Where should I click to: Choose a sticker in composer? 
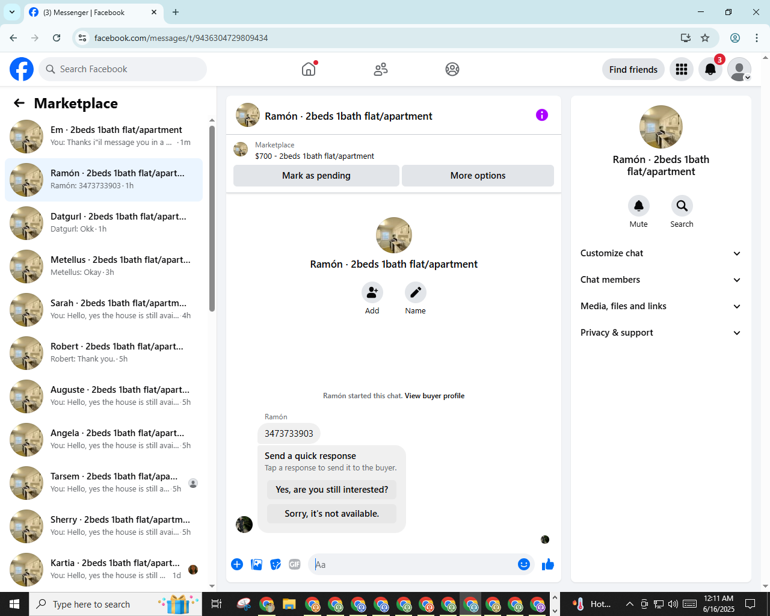276,564
